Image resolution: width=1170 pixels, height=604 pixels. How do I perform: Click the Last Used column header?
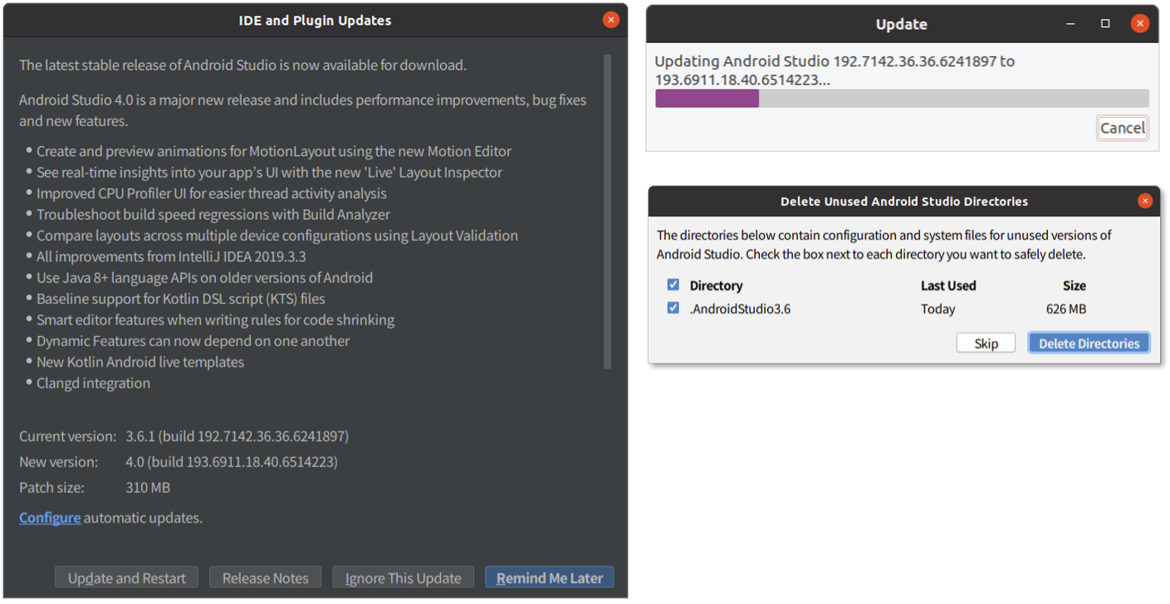[948, 285]
